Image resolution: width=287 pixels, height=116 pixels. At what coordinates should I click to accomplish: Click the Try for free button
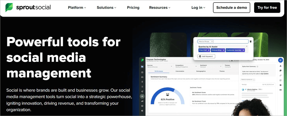(x=267, y=8)
